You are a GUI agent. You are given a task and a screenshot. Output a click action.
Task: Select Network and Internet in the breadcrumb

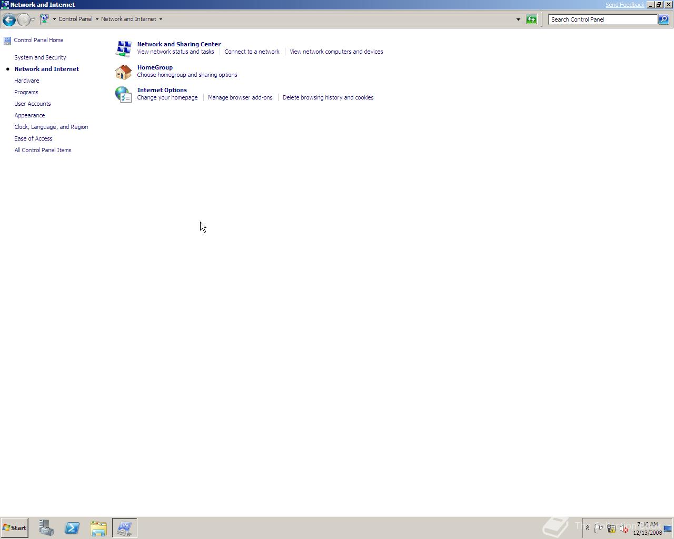128,19
